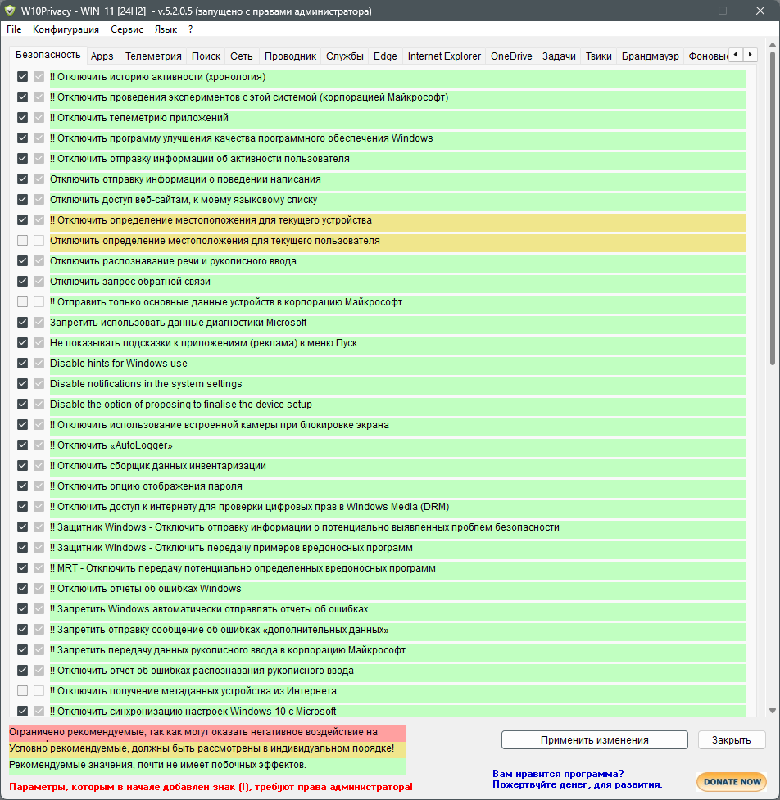This screenshot has width=780, height=800.
Task: Switch to the Edge tab
Action: coord(385,56)
